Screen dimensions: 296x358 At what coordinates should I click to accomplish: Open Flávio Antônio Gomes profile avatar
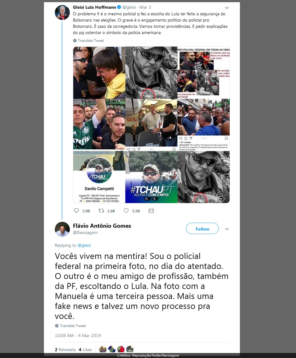tap(62, 229)
